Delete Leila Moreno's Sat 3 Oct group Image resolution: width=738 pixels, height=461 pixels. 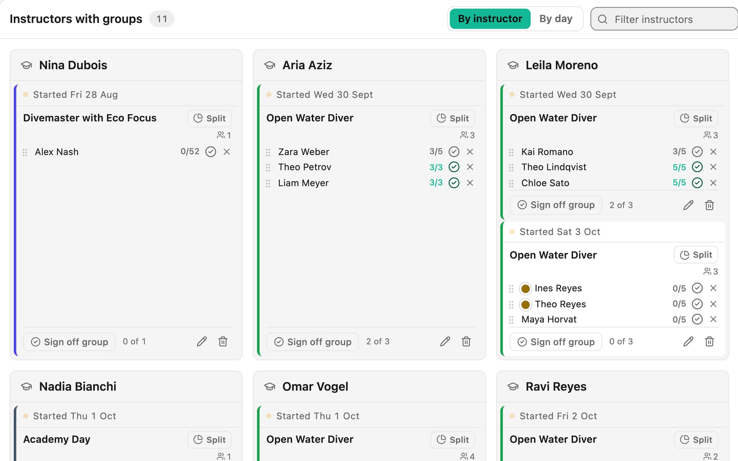coord(710,342)
